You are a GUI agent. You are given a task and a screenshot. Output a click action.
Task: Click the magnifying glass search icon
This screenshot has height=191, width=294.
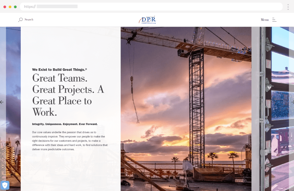20,20
